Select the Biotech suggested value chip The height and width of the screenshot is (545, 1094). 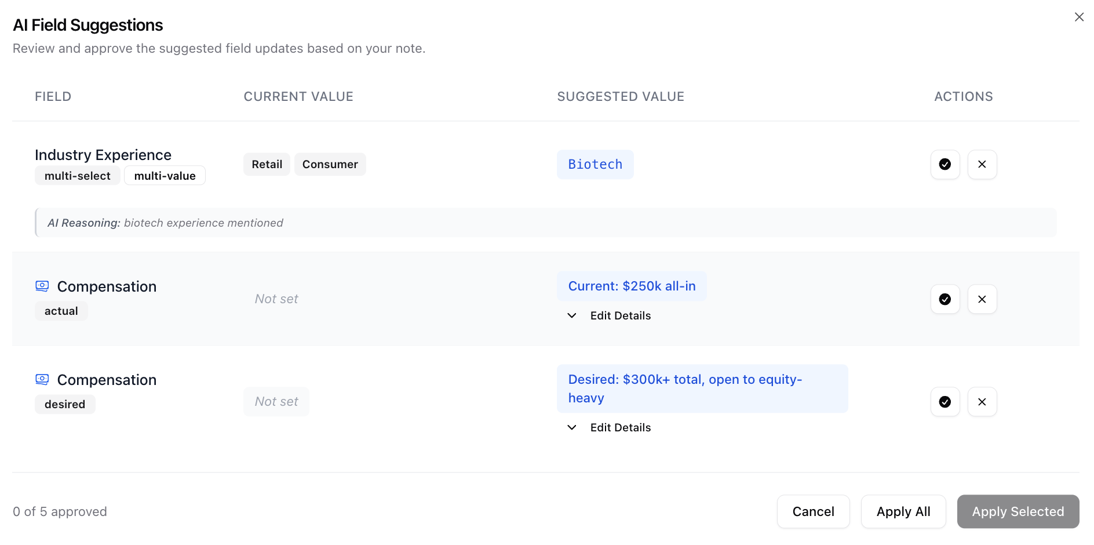595,165
